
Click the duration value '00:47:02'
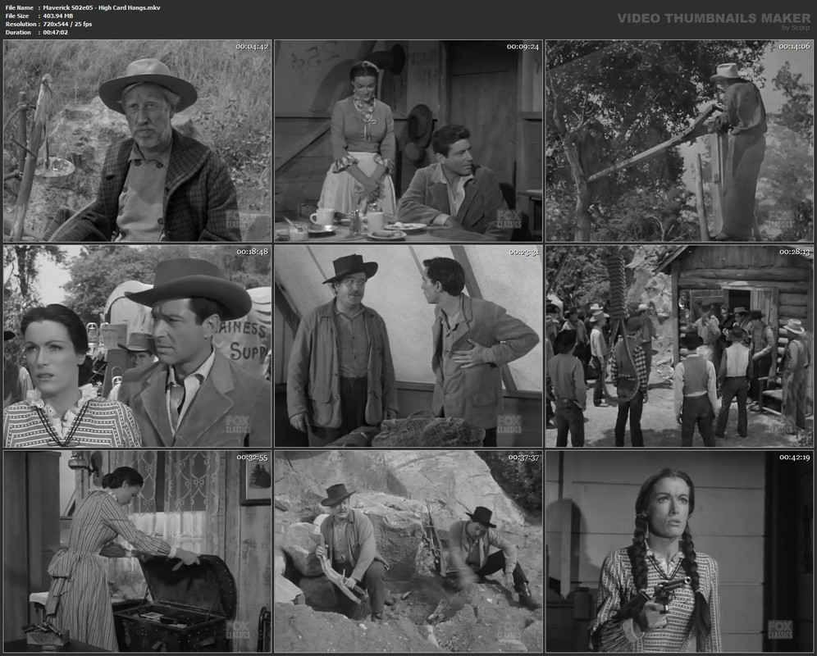[55, 32]
